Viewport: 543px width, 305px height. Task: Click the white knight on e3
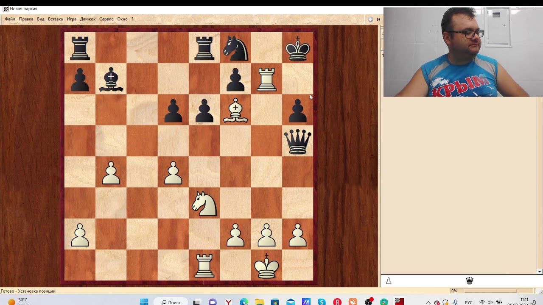pyautogui.click(x=204, y=203)
